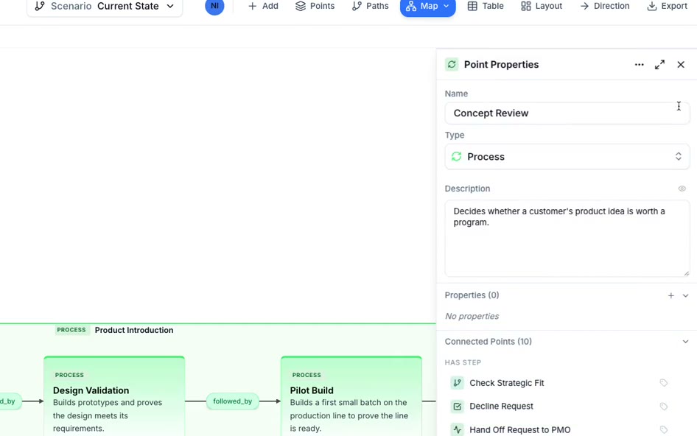
Task: Open the Point Properties more options menu
Action: click(x=640, y=65)
